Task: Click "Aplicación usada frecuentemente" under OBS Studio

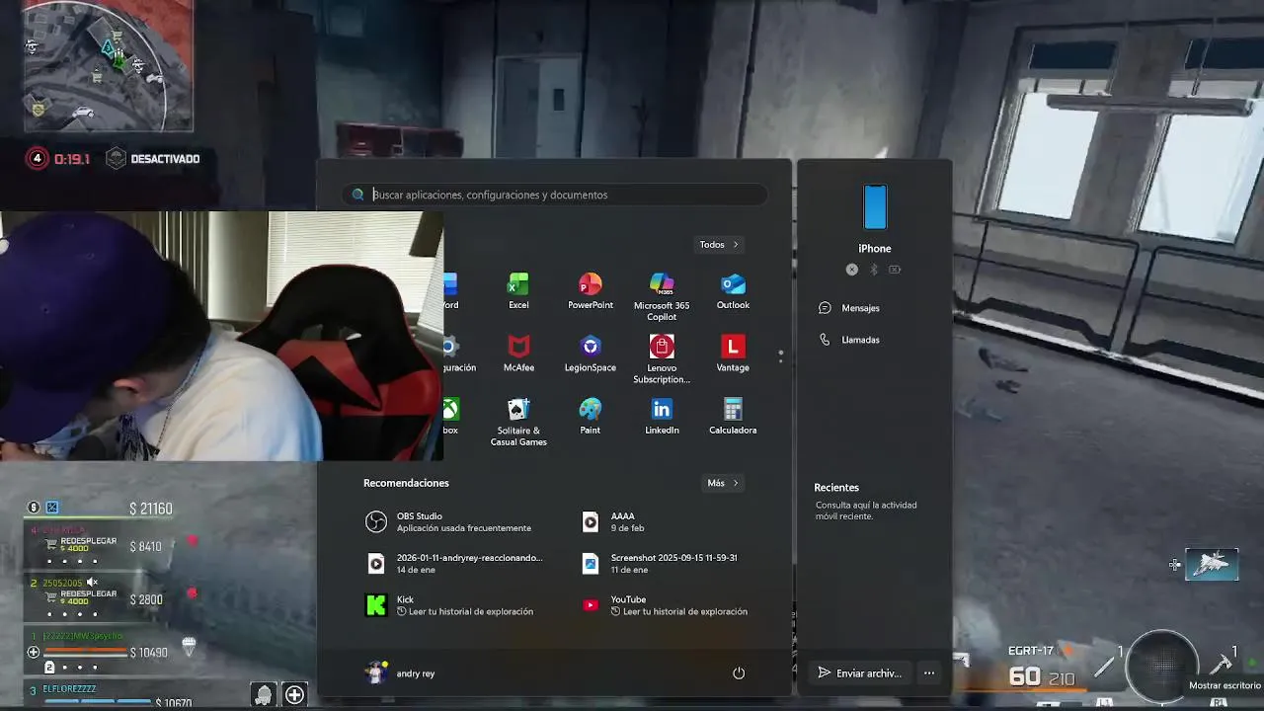Action: [x=464, y=528]
